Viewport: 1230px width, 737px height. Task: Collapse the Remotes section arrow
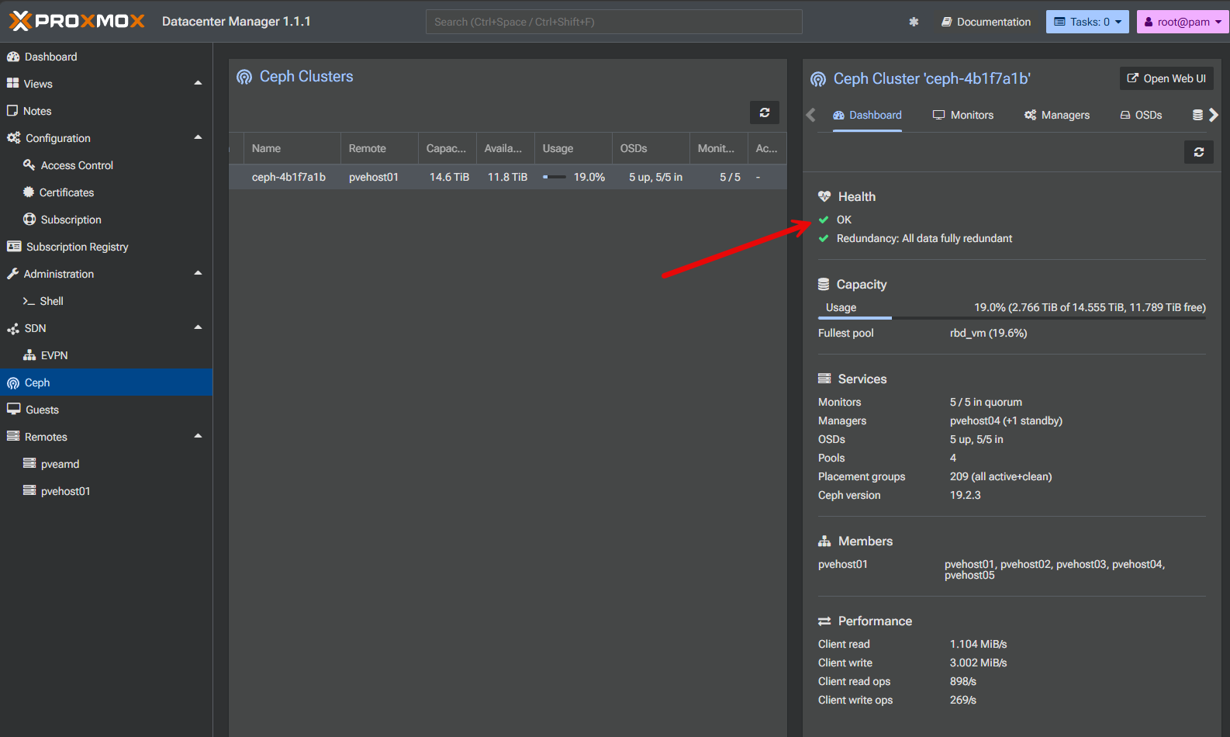198,436
